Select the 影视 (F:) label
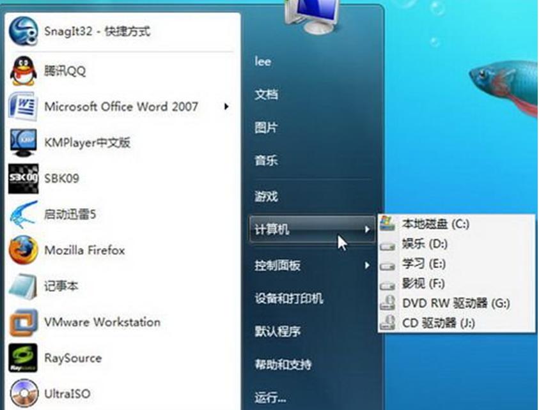This screenshot has width=539, height=410. coord(423,284)
